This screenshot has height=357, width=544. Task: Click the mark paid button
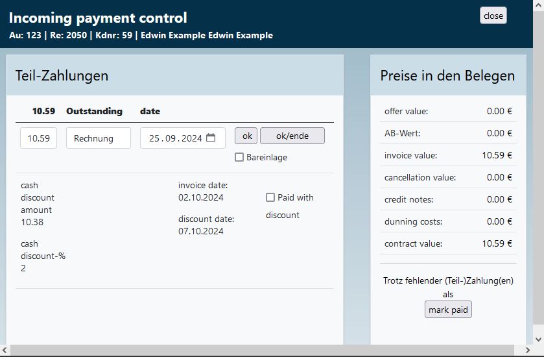tap(448, 310)
